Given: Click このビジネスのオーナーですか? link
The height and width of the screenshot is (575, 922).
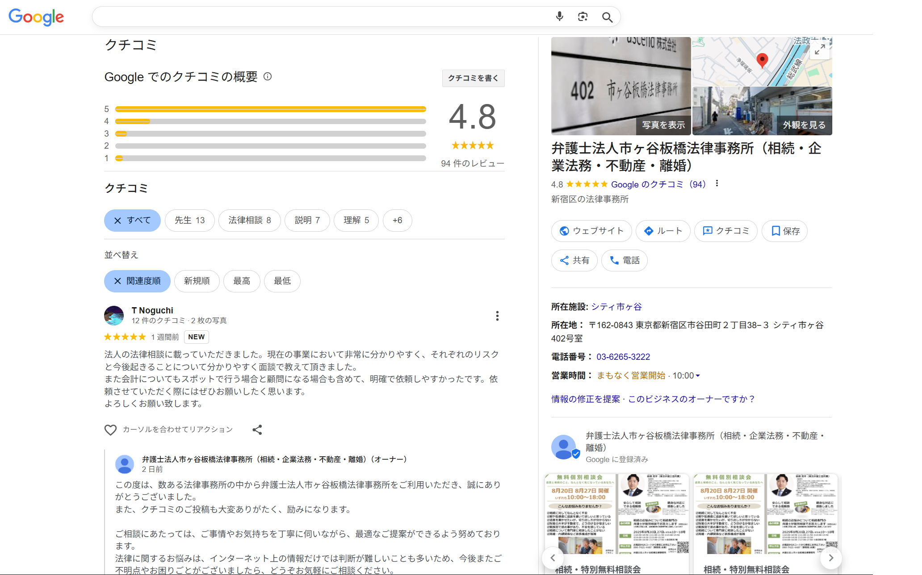Looking at the screenshot, I should tap(691, 399).
